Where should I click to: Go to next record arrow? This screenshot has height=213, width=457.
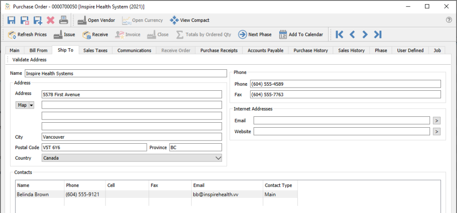365,35
